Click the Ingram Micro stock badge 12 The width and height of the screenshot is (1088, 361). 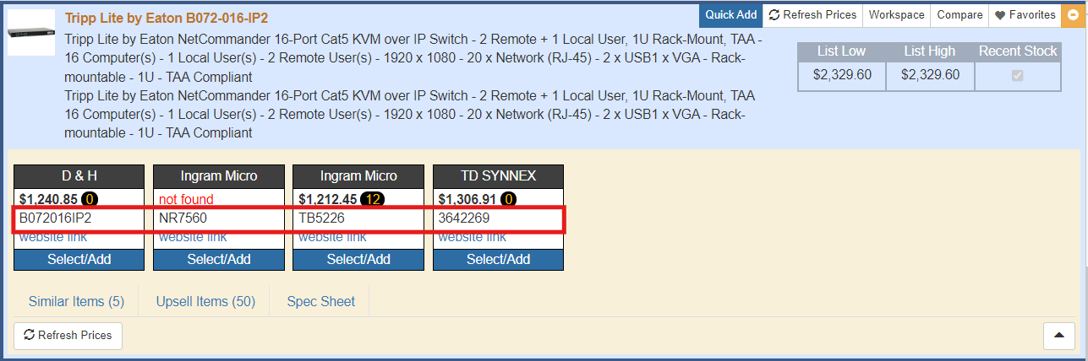tap(373, 200)
